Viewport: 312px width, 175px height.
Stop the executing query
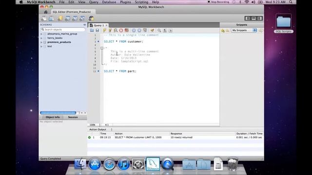point(121,30)
